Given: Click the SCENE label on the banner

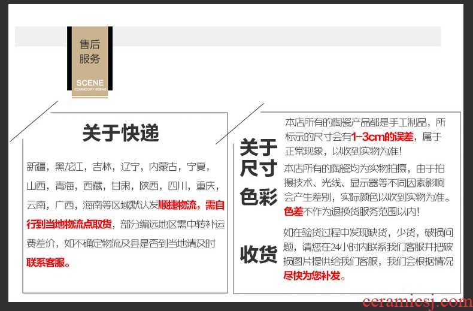Looking at the screenshot, I should coord(90,83).
